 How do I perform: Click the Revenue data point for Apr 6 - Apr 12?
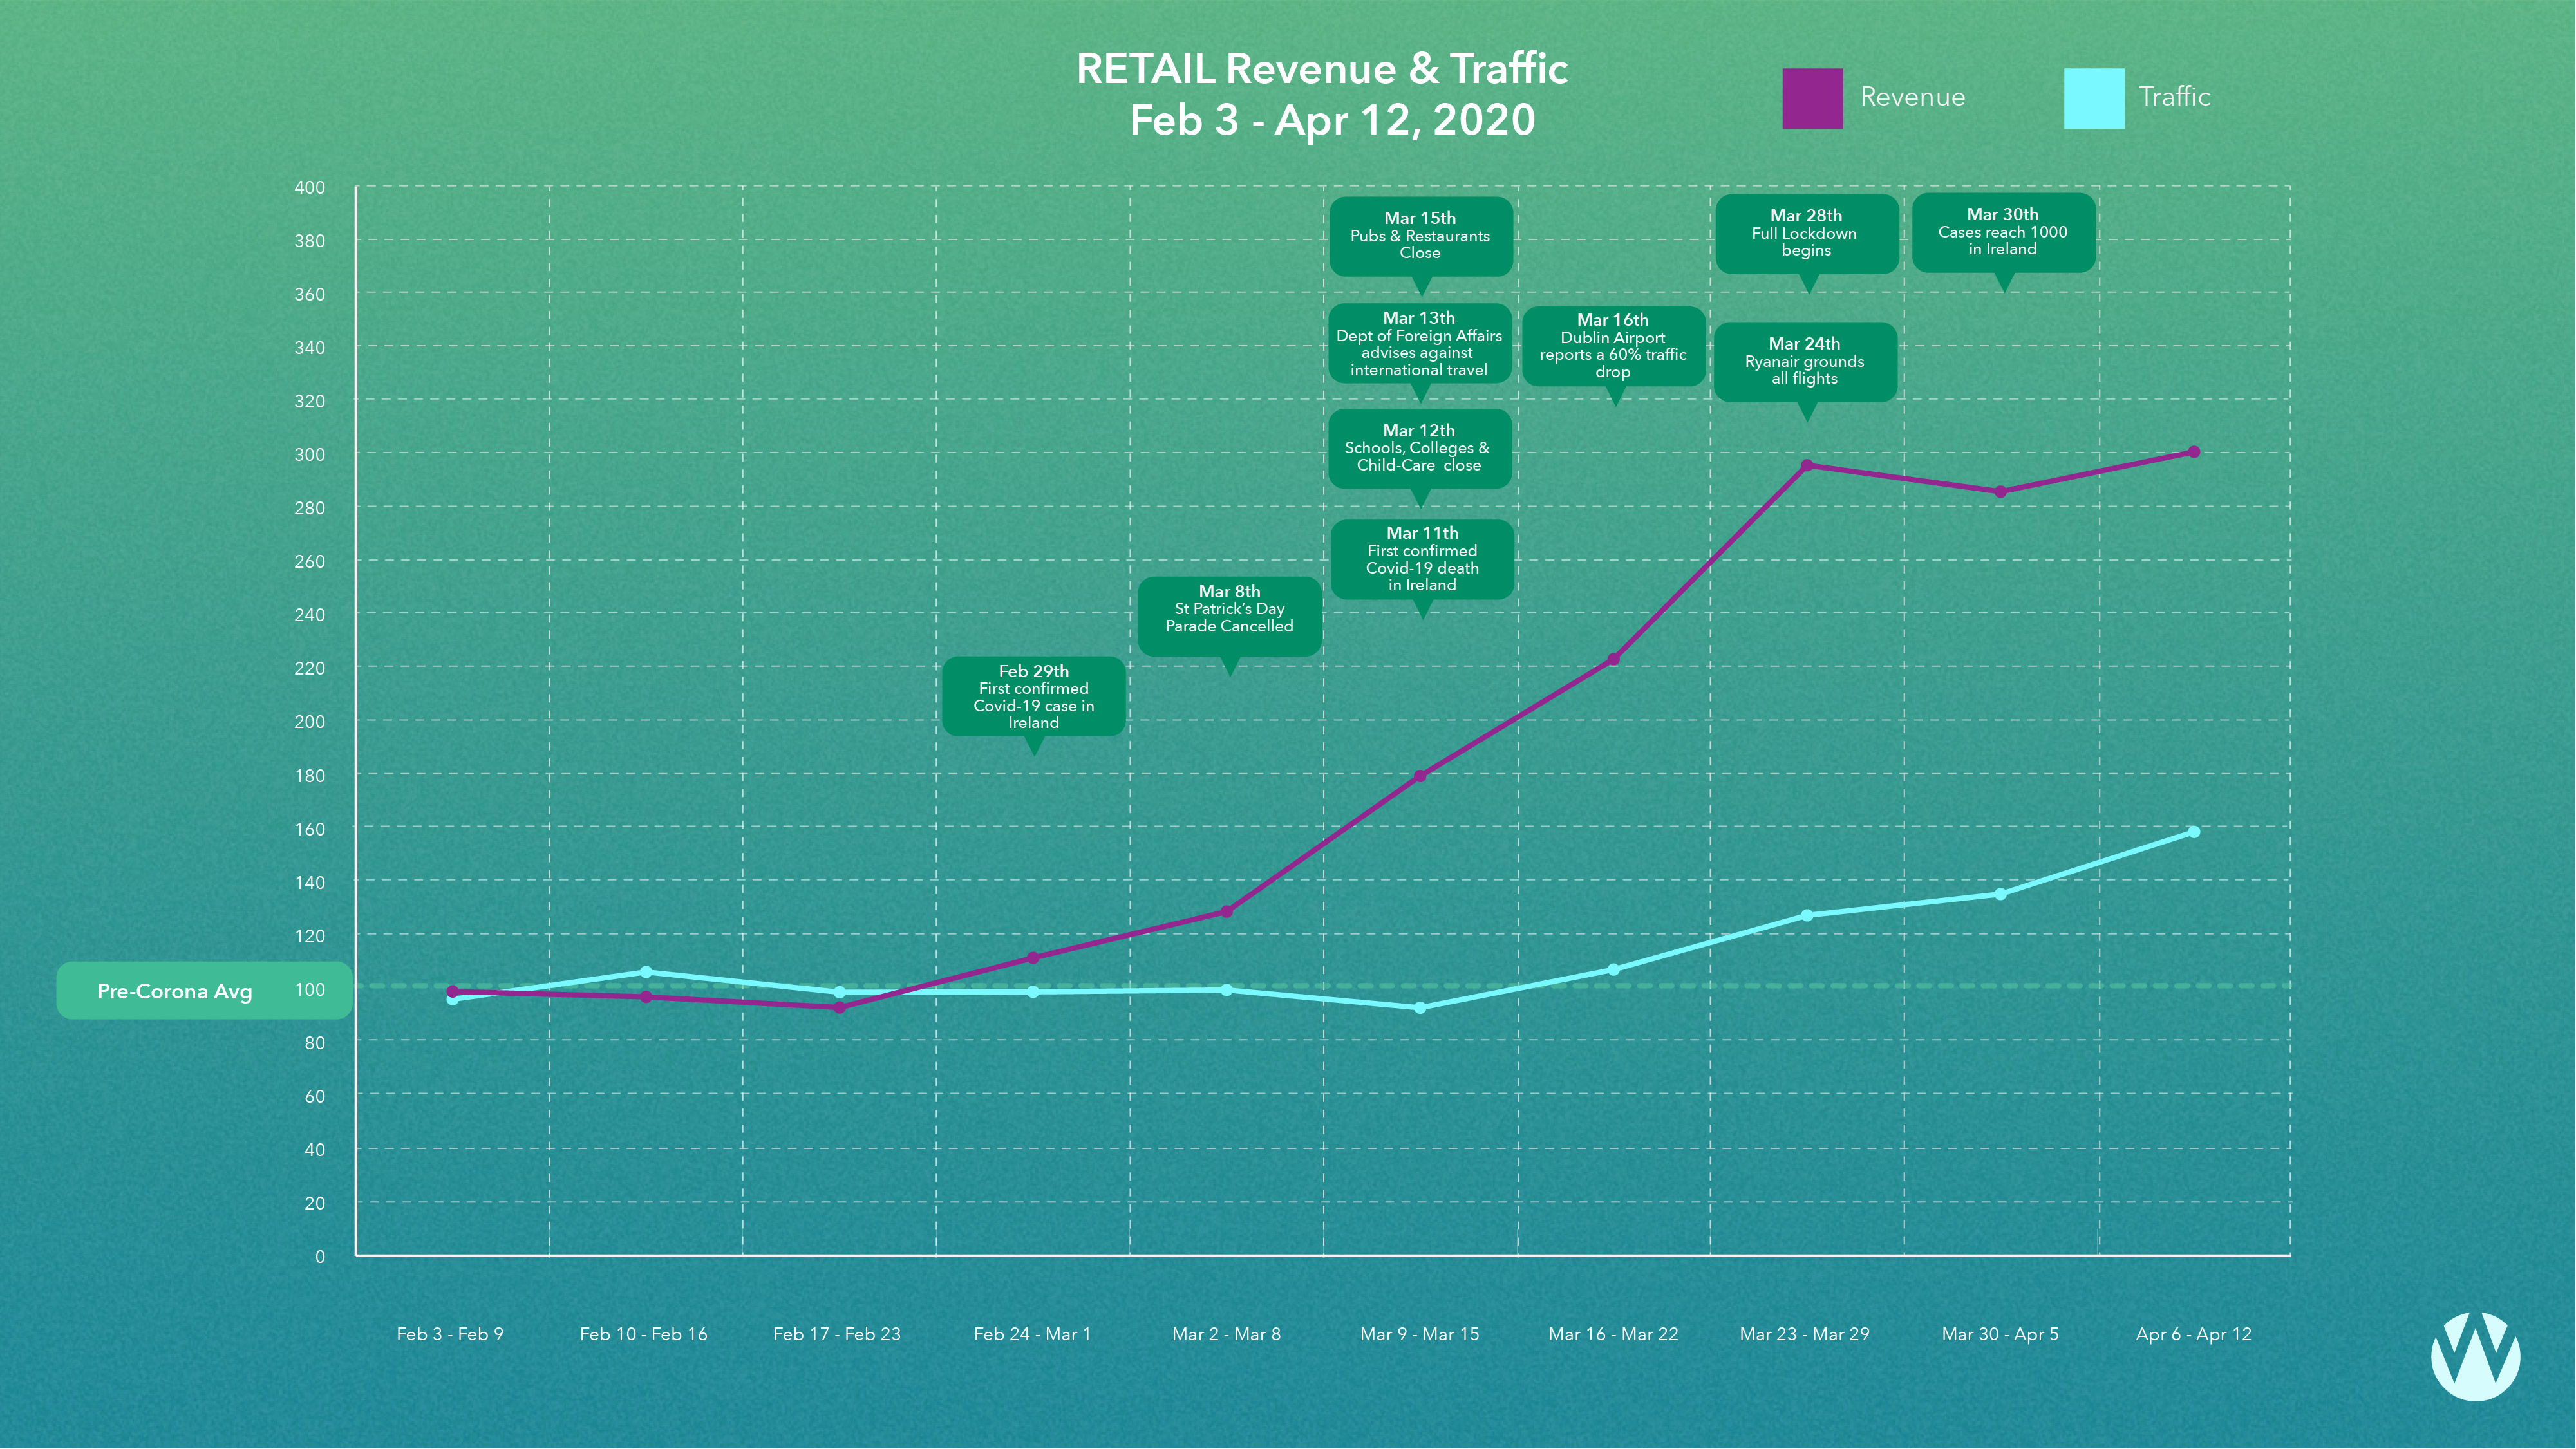point(2194,452)
